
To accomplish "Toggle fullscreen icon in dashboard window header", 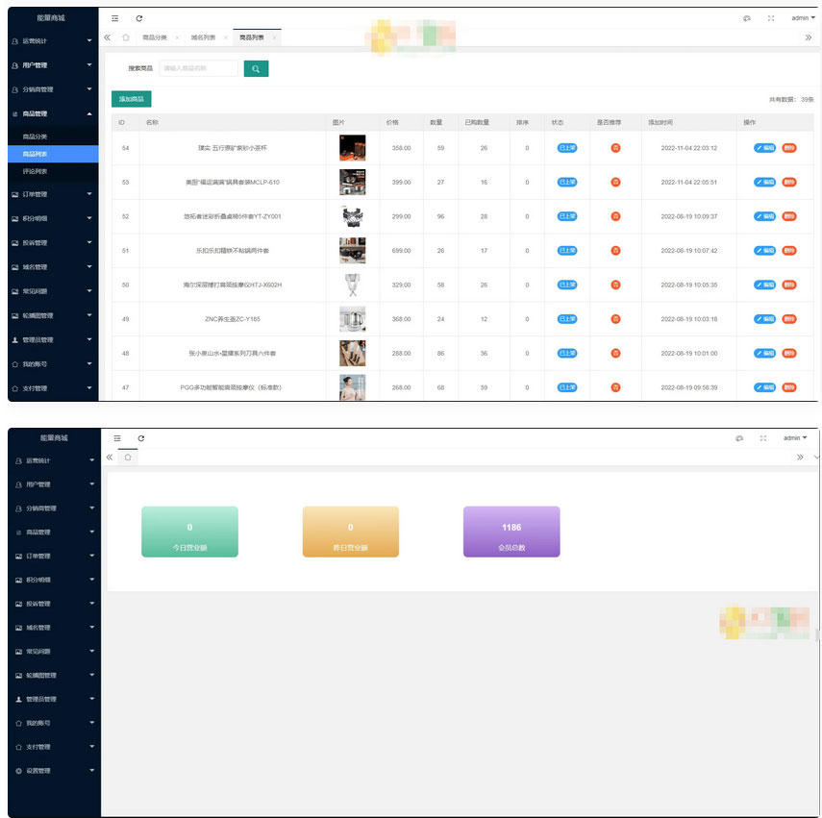I will pos(763,438).
